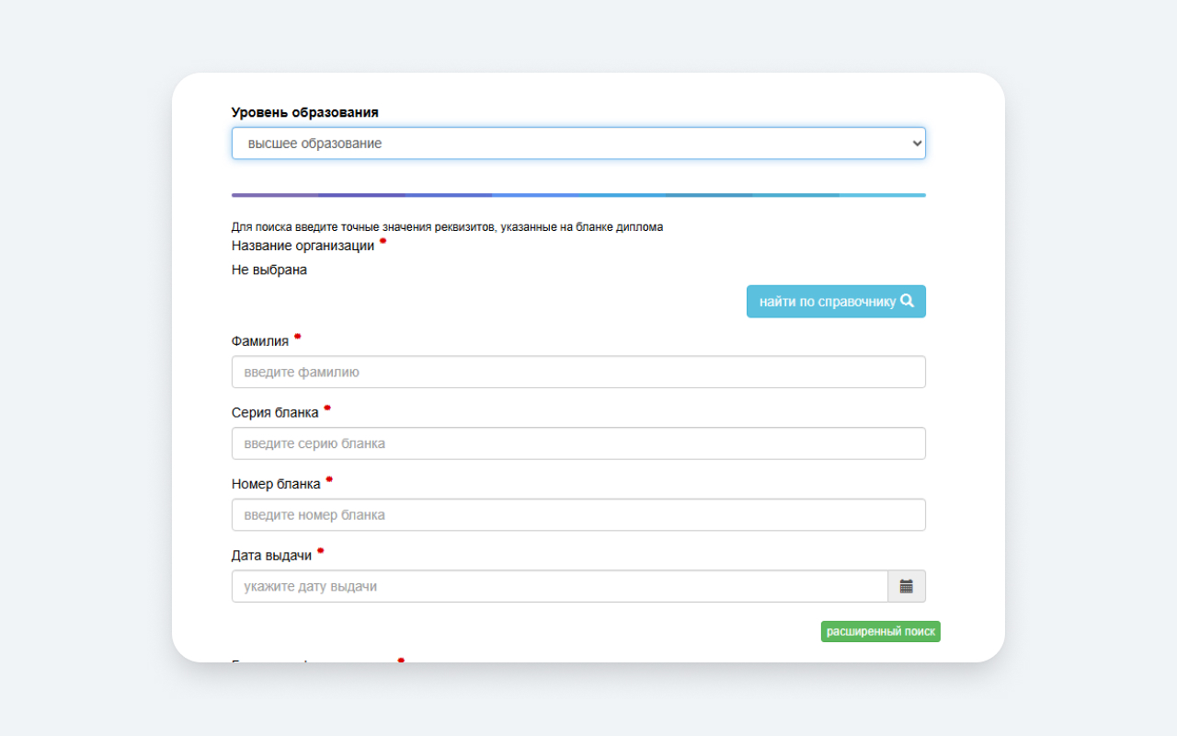Click the purple first segment of the progress bar
This screenshot has width=1177, height=736.
[275, 195]
